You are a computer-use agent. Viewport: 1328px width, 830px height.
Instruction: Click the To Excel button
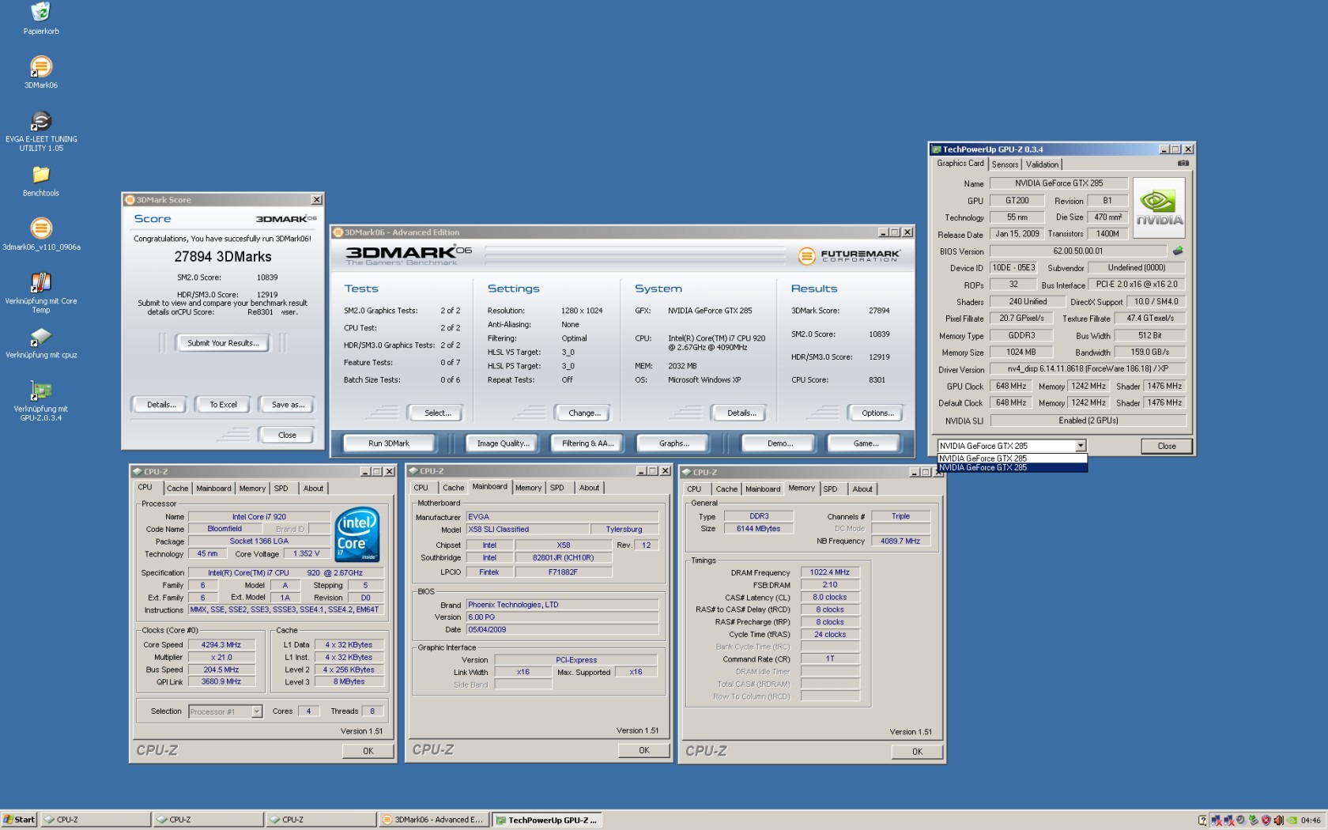223,405
